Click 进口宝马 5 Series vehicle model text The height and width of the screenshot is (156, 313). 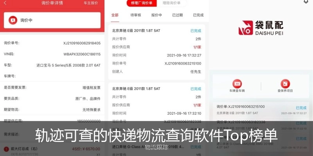(68, 65)
